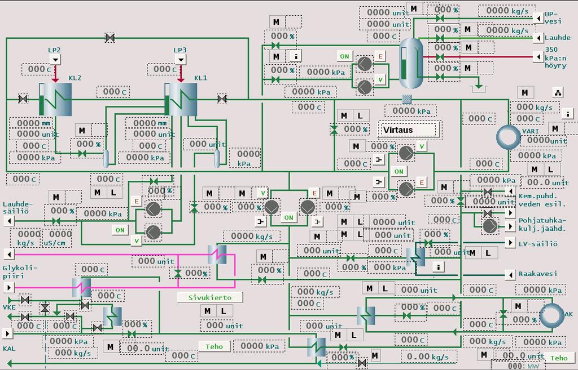Click the 0.00 kg/s flow value
Screen dimensions: 578x370
pos(428,356)
